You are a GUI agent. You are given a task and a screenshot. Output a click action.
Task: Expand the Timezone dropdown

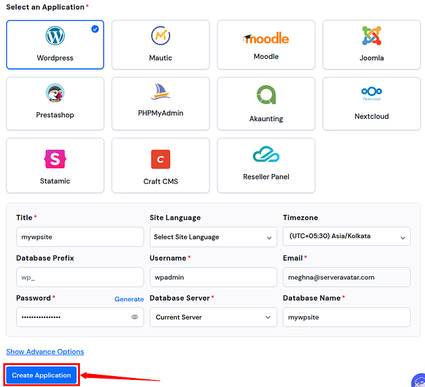(x=346, y=237)
